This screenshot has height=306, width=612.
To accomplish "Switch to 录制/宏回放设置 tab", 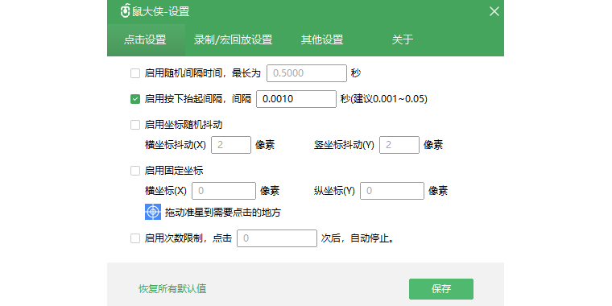I will click(x=233, y=39).
